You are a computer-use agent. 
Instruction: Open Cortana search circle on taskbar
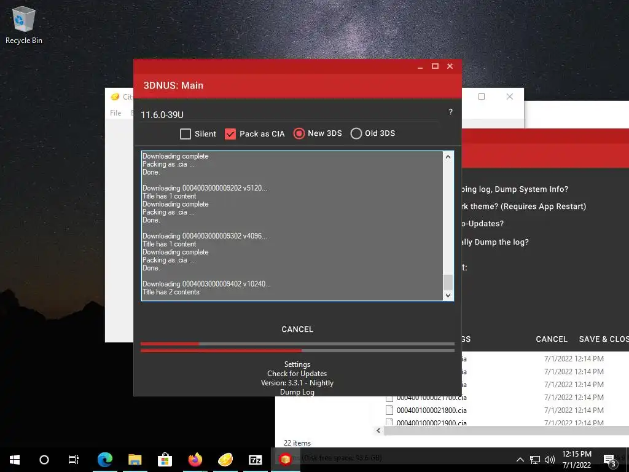click(x=44, y=460)
